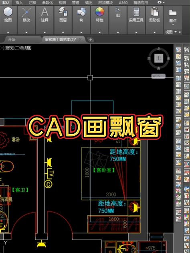The width and height of the screenshot is (190, 253).
Task: Expand the arrow under the 剪贴板 panel
Action: click(154, 32)
